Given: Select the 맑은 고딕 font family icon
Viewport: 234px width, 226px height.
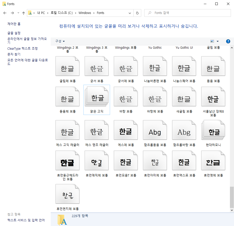Looking at the screenshot, I should pos(97,97).
